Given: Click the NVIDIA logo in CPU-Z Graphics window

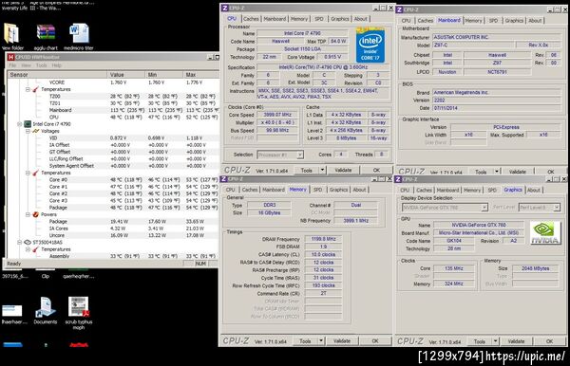Looking at the screenshot, I should pyautogui.click(x=545, y=232).
